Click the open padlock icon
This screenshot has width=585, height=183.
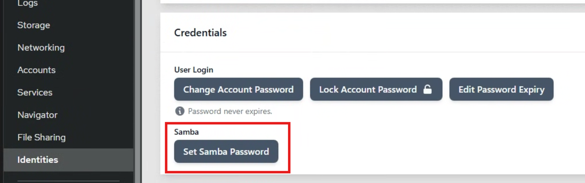[x=427, y=89]
